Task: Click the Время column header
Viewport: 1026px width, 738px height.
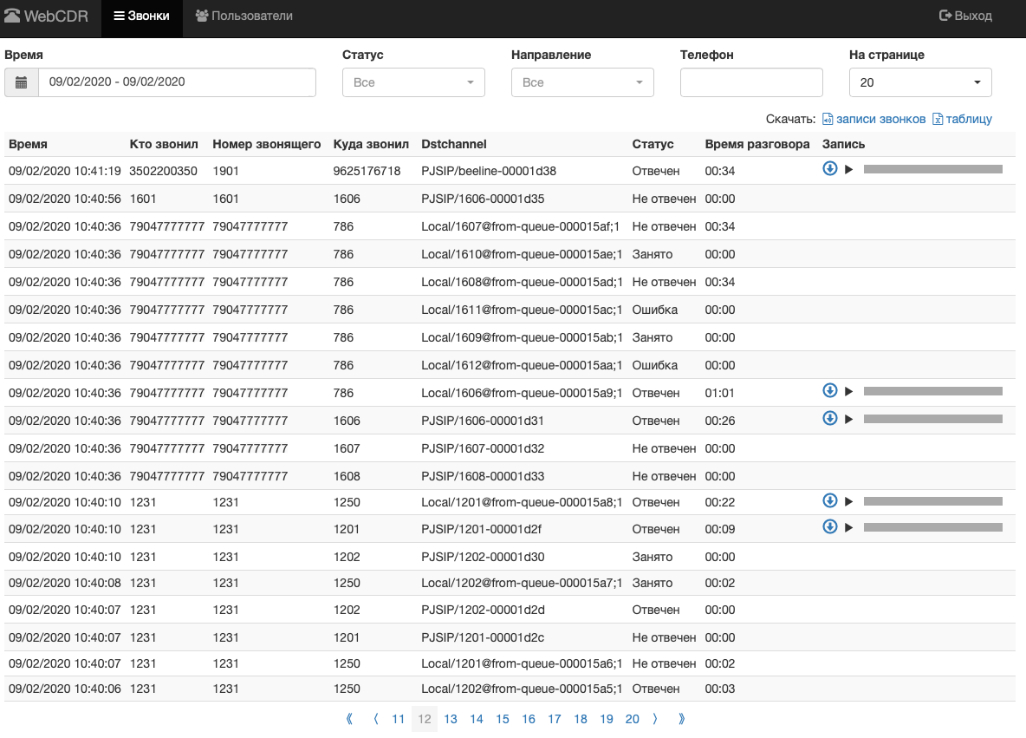Action: pyautogui.click(x=28, y=144)
